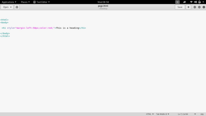Screen dimensions: 206x116
Task: Open the Places menu
Action: pyautogui.click(x=25, y=2)
